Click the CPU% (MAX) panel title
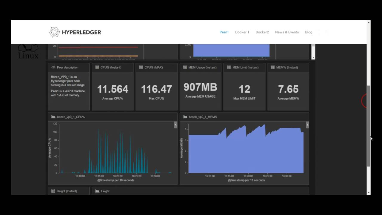This screenshot has width=382, height=215. click(154, 67)
